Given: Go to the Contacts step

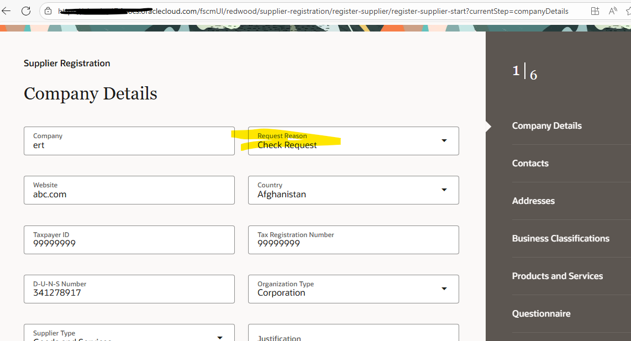Looking at the screenshot, I should (x=530, y=163).
